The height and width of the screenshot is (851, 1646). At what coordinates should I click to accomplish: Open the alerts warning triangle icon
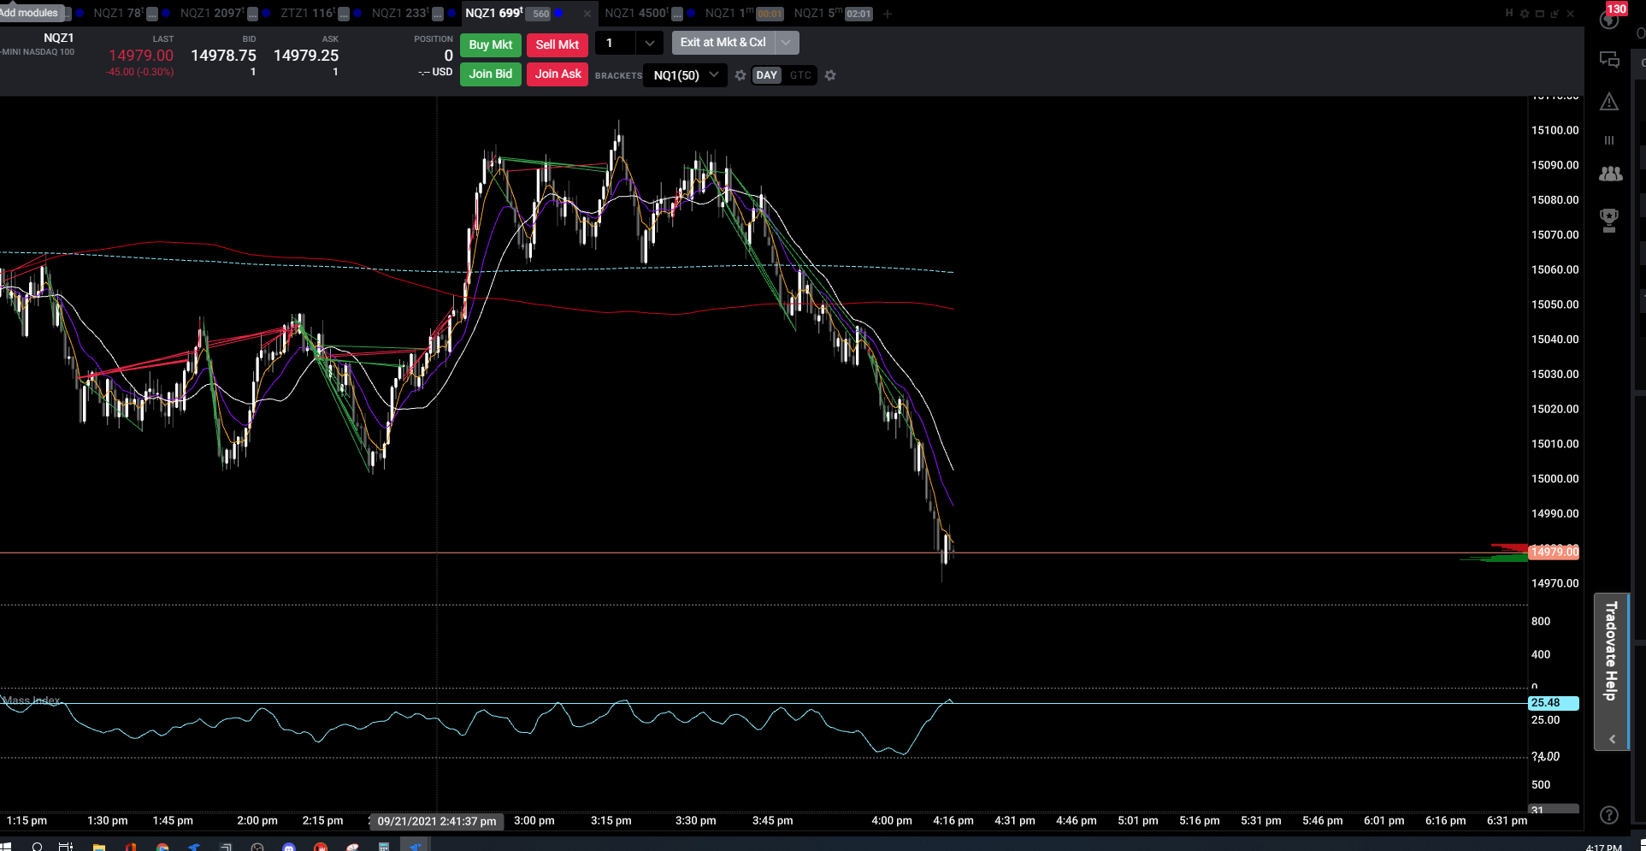pos(1609,102)
